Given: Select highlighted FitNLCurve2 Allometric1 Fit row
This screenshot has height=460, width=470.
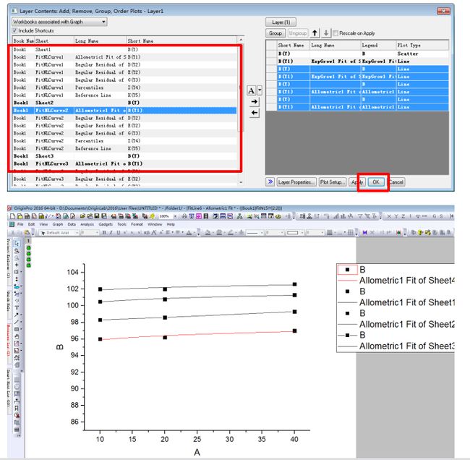Looking at the screenshot, I should [124, 111].
